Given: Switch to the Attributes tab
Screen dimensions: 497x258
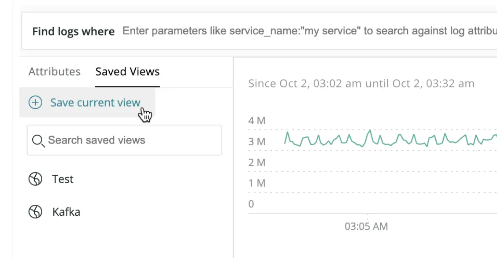Looking at the screenshot, I should click(54, 71).
